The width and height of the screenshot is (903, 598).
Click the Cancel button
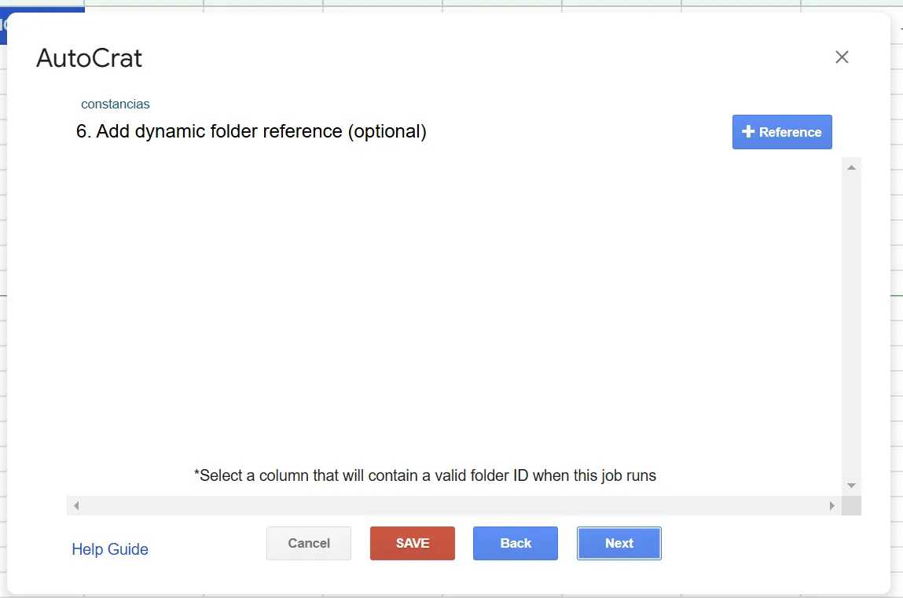coord(309,543)
